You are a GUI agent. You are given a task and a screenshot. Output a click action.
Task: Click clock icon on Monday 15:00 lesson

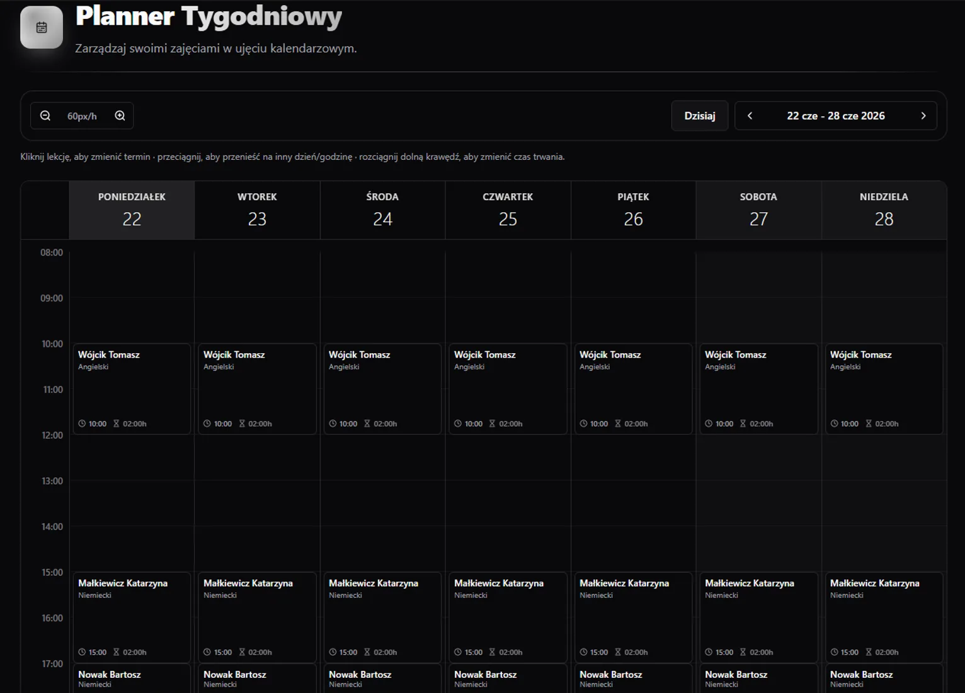82,652
